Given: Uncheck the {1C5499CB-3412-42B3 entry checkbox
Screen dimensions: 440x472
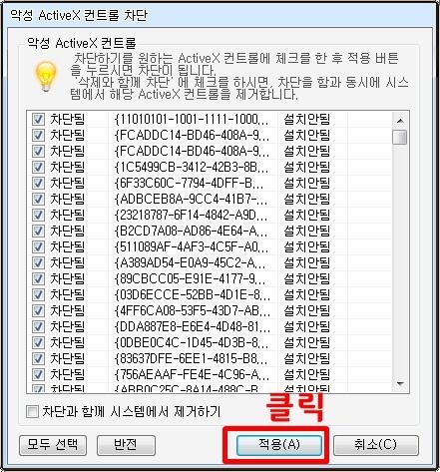Looking at the screenshot, I should (38, 167).
